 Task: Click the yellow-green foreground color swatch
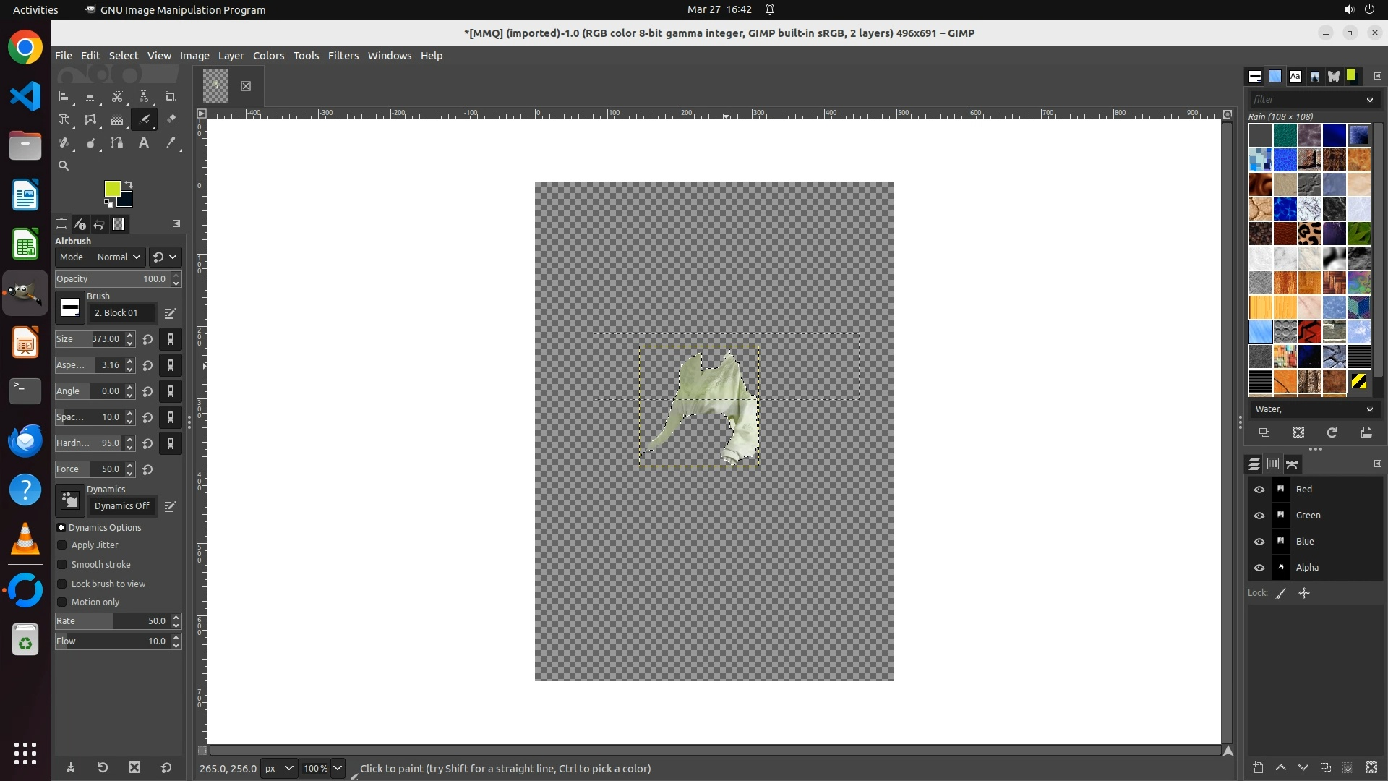[x=112, y=189]
